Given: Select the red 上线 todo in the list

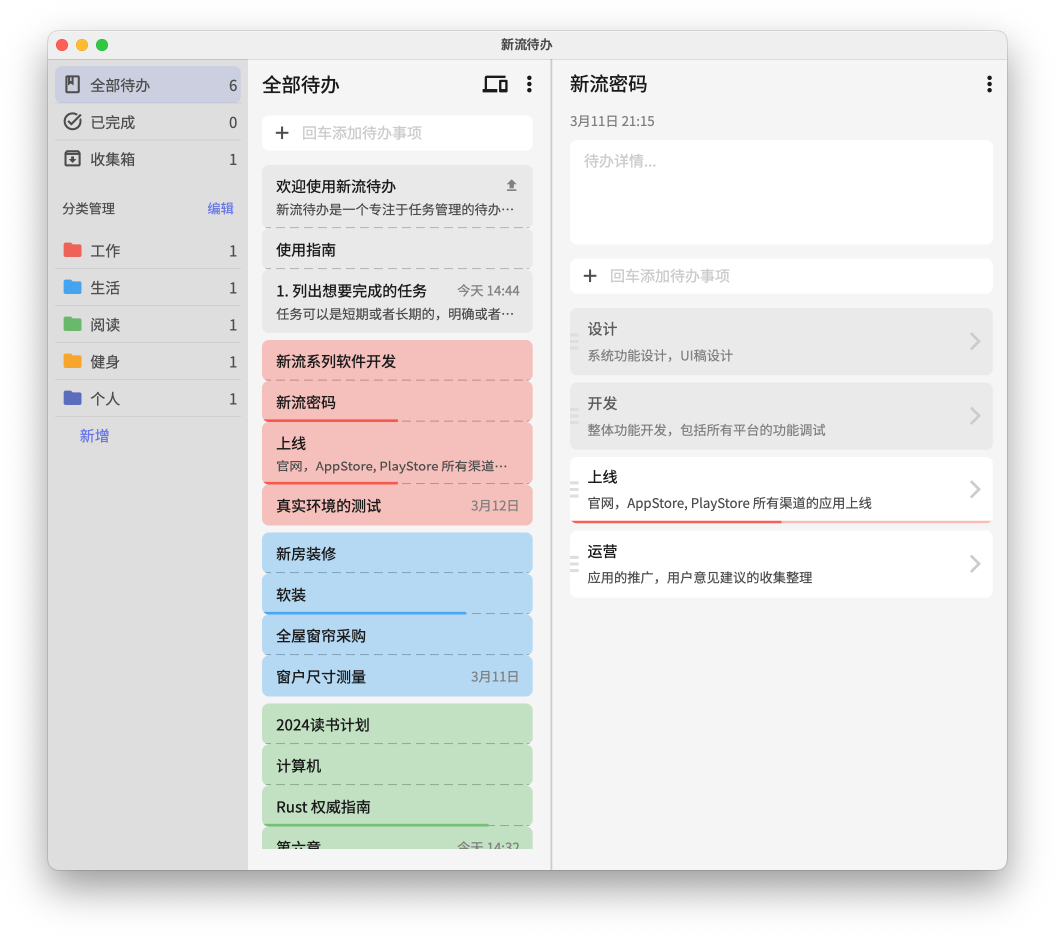Looking at the screenshot, I should [397, 455].
